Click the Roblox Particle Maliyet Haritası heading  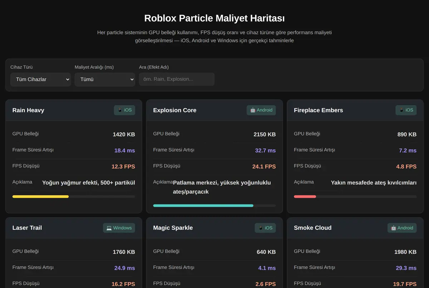214,18
